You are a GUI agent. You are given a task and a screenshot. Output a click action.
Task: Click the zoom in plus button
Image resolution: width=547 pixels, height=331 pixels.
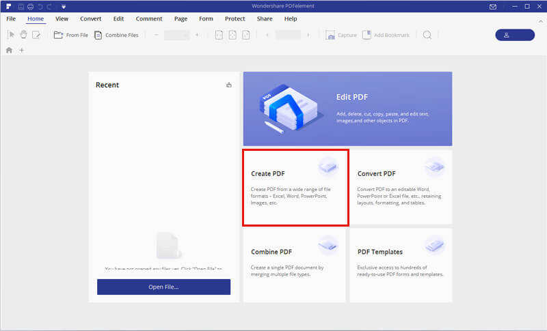click(x=197, y=35)
